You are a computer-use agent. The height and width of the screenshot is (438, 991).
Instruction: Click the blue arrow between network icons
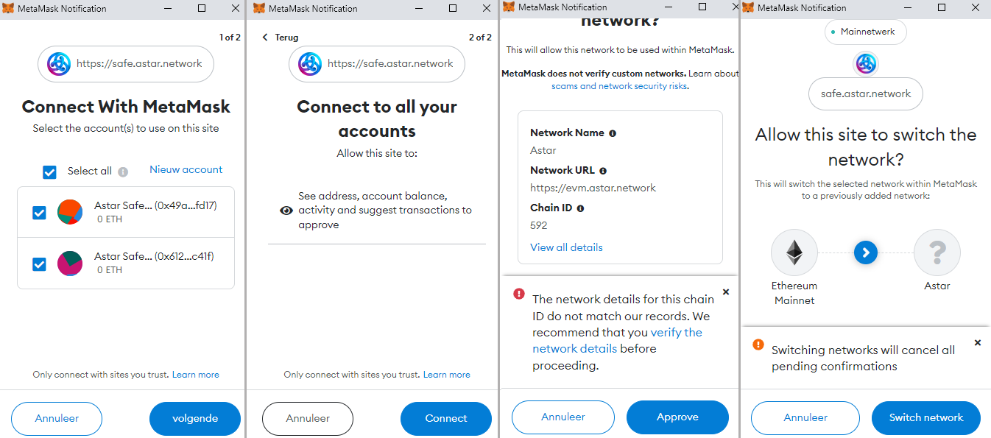(x=866, y=252)
